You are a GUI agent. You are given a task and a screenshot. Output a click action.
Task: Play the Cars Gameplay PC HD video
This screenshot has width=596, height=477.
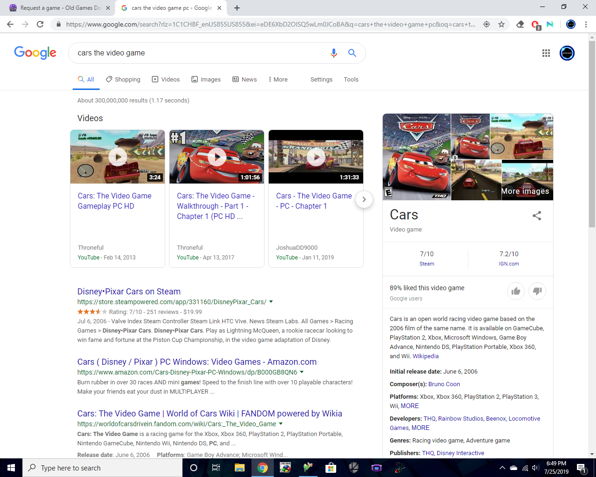pos(117,157)
